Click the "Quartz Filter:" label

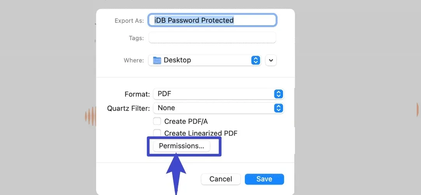click(x=128, y=109)
